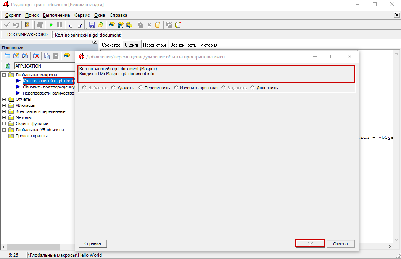Click the open-folder Load icon in toolbar

click(101, 25)
